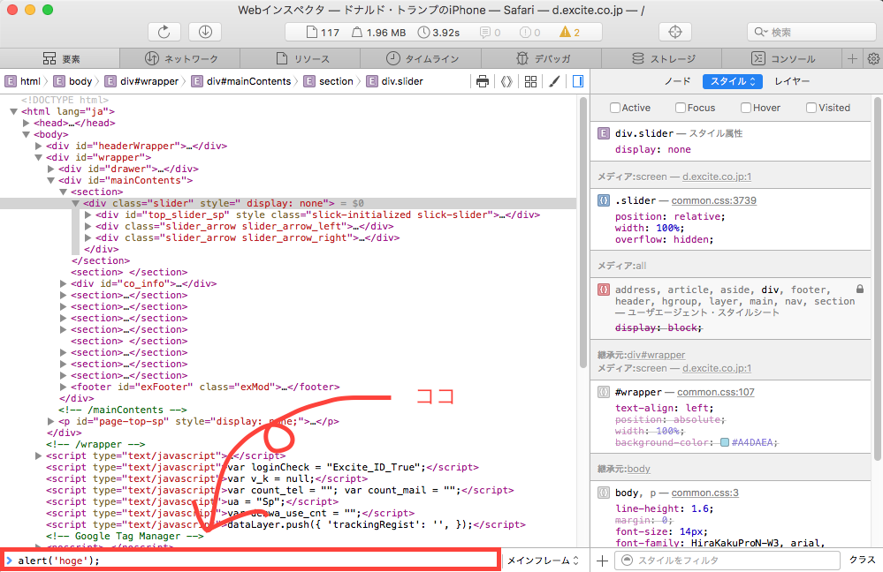Collapse the div class slider node

pyautogui.click(x=75, y=203)
